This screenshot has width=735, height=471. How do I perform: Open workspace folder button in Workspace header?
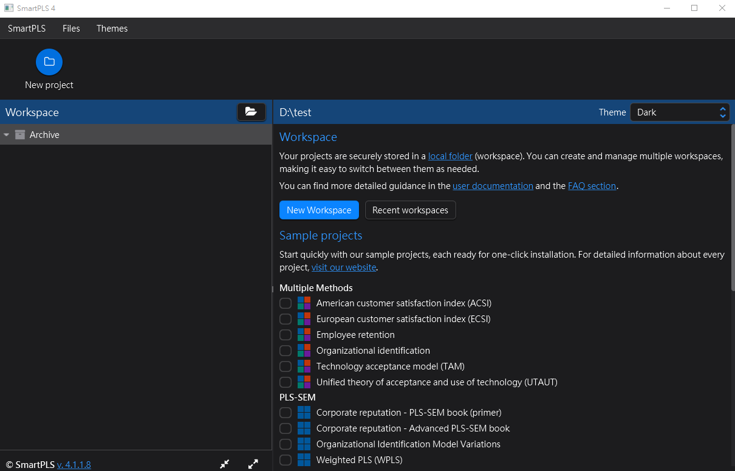(251, 112)
